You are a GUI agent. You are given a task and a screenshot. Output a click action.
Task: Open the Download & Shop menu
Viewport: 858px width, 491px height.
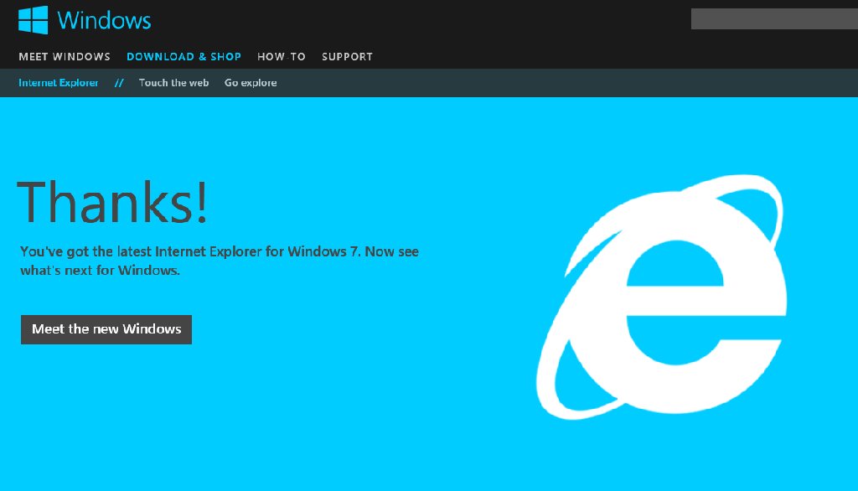tap(183, 57)
